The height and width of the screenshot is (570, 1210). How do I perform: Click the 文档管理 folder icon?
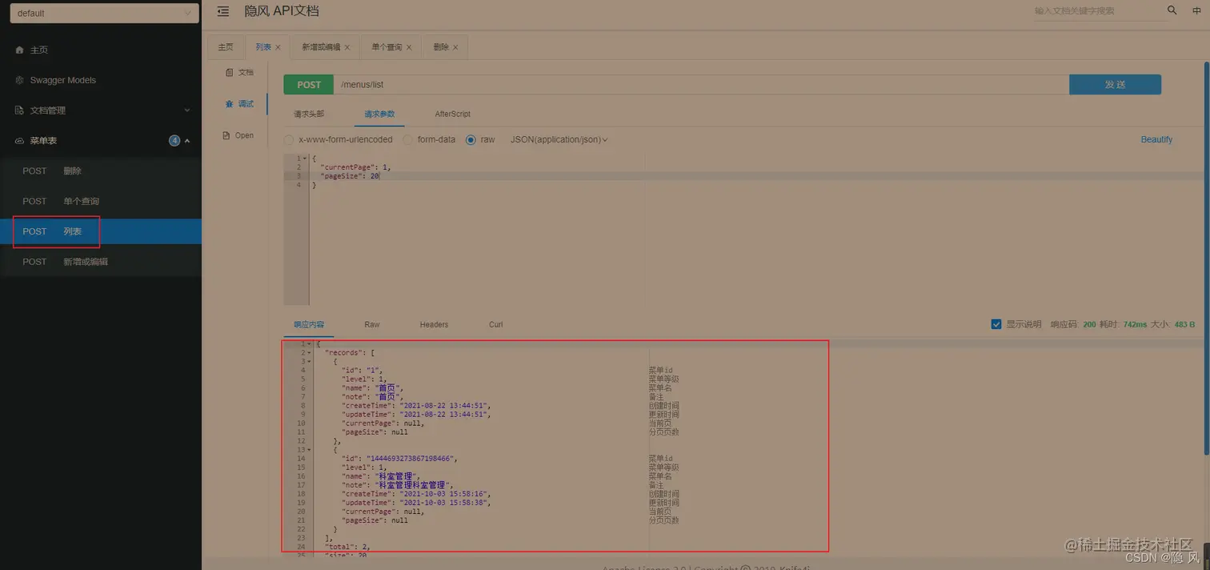19,110
